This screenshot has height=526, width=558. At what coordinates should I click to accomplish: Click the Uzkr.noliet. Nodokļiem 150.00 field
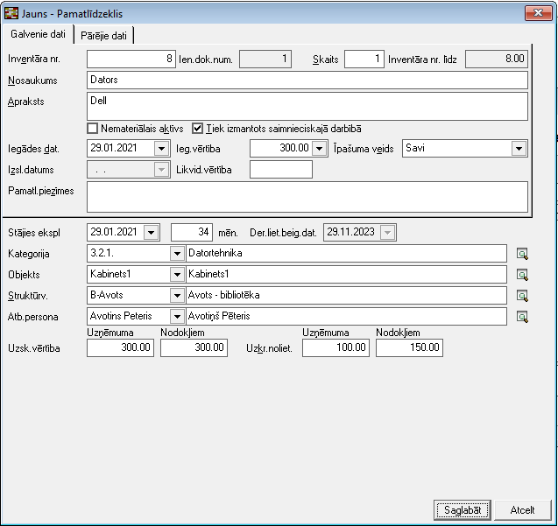409,347
